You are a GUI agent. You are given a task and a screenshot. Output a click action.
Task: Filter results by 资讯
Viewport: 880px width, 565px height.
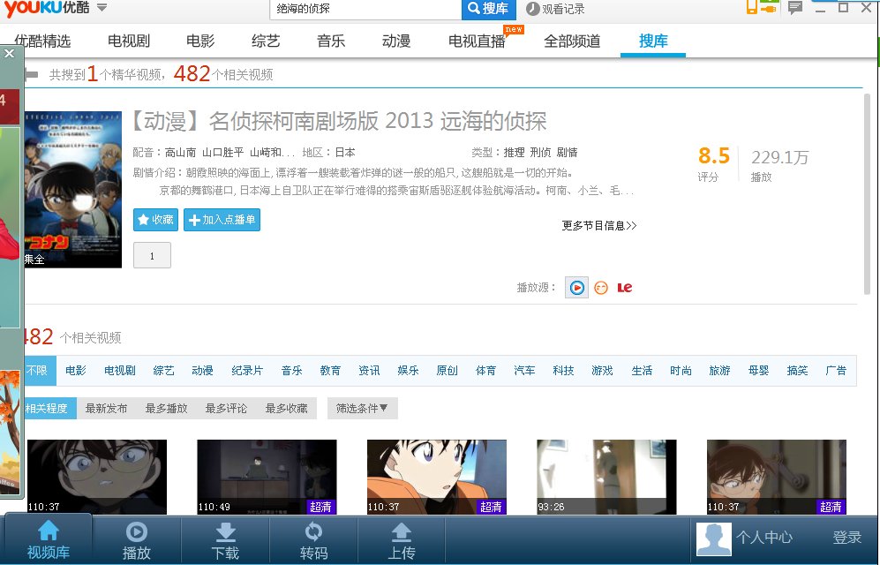click(x=369, y=370)
